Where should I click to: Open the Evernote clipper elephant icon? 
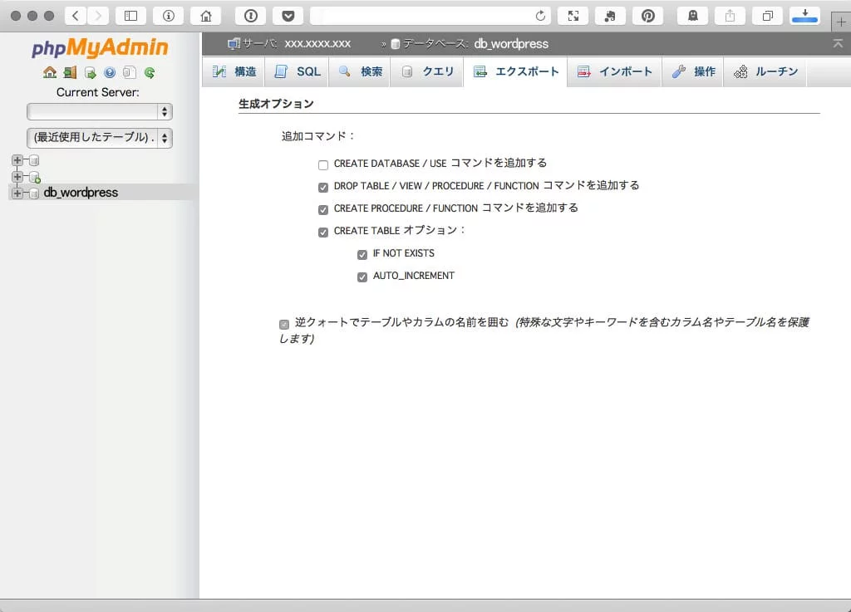(610, 16)
